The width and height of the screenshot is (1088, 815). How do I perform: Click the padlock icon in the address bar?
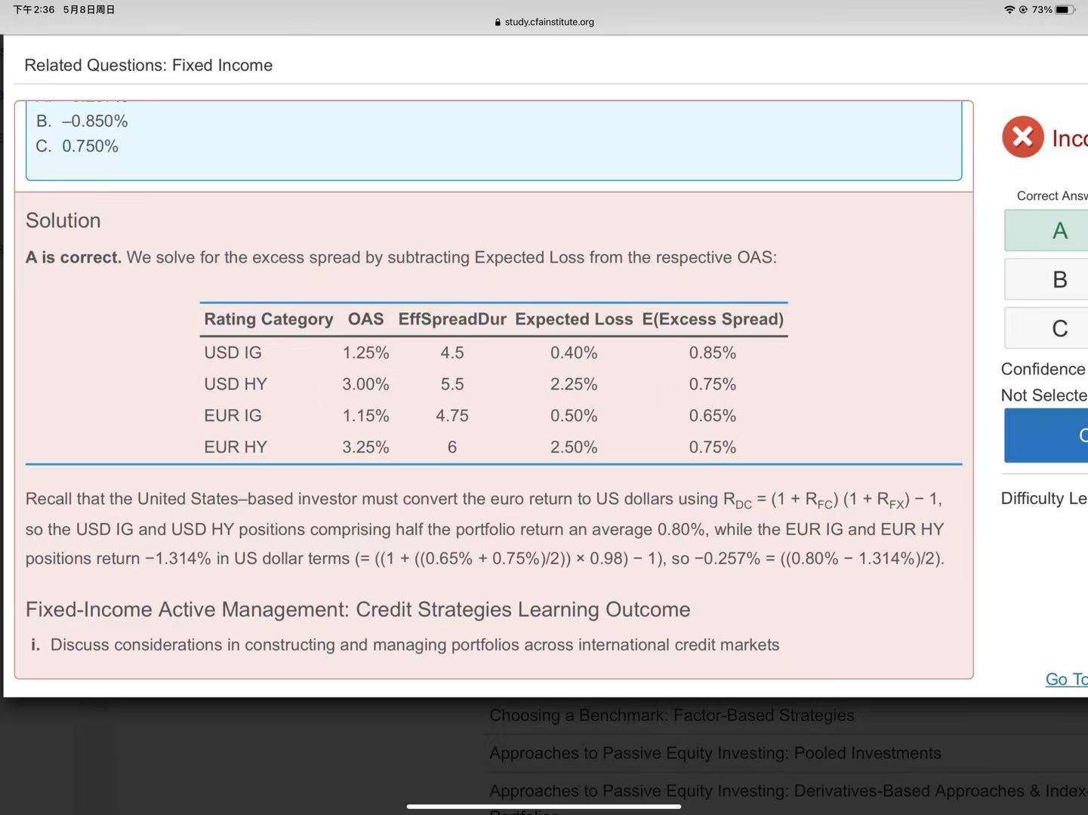pyautogui.click(x=498, y=22)
